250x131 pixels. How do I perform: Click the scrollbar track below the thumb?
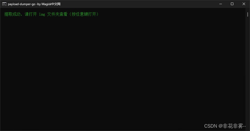248,72
